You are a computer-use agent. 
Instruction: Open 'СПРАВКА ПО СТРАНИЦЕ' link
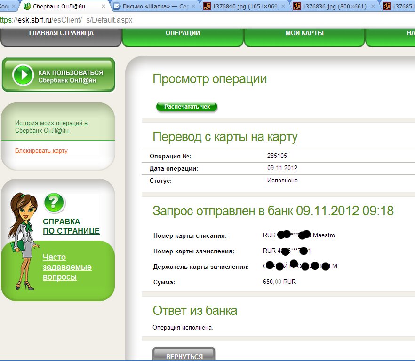point(71,226)
